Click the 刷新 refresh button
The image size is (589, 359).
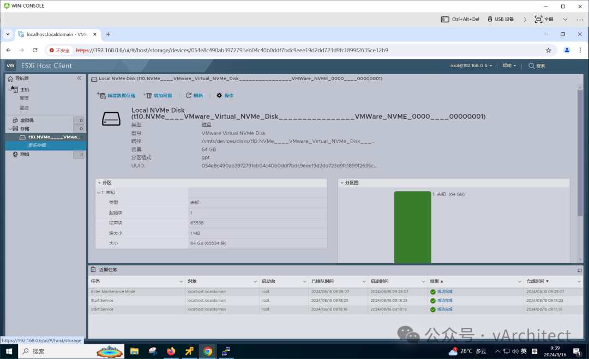pyautogui.click(x=194, y=96)
